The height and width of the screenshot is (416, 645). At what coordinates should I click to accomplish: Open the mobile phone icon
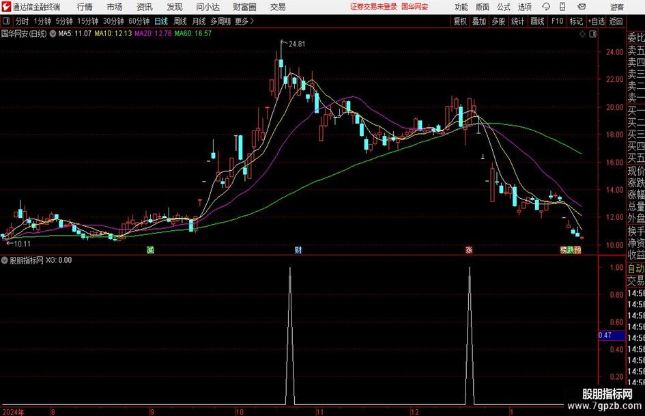coord(562,7)
